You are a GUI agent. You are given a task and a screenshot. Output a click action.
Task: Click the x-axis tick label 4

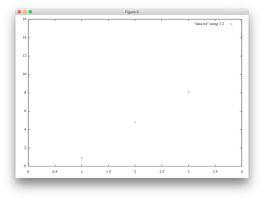(241, 171)
